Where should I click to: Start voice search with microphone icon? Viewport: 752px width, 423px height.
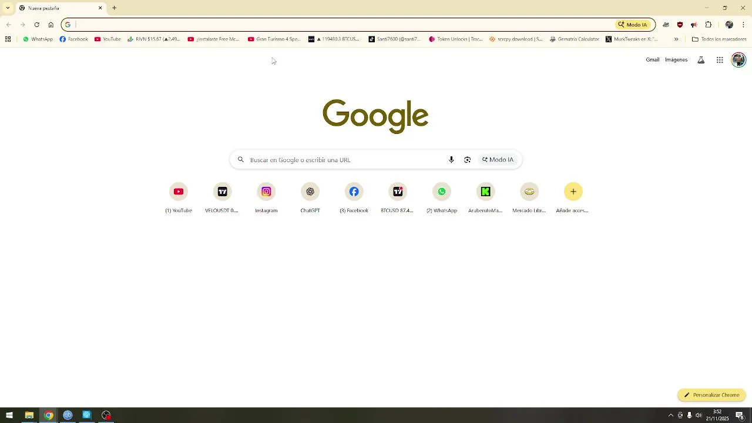(x=451, y=160)
